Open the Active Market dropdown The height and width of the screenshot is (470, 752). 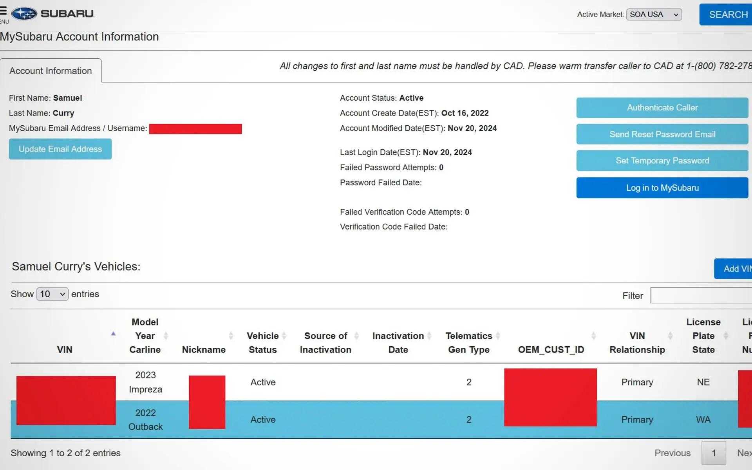pos(654,14)
